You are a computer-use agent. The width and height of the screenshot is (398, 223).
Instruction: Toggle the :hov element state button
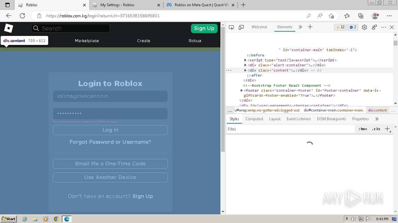coord(363,129)
